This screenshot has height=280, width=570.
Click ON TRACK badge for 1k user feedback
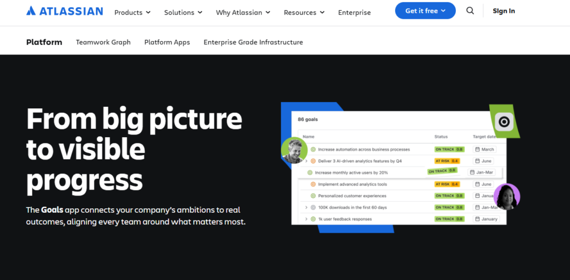pos(449,219)
